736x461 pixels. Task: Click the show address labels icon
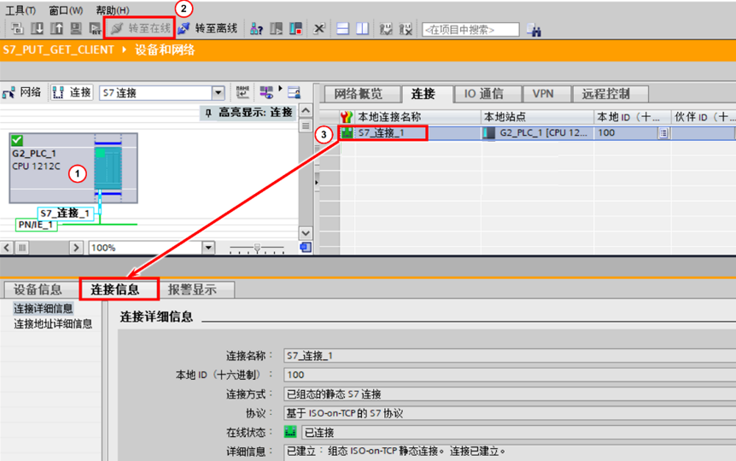pyautogui.click(x=266, y=92)
